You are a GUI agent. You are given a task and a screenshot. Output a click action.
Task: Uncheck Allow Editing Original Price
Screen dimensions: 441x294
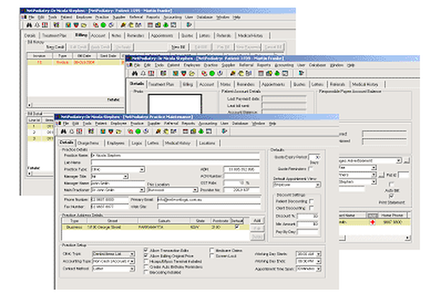click(x=146, y=256)
